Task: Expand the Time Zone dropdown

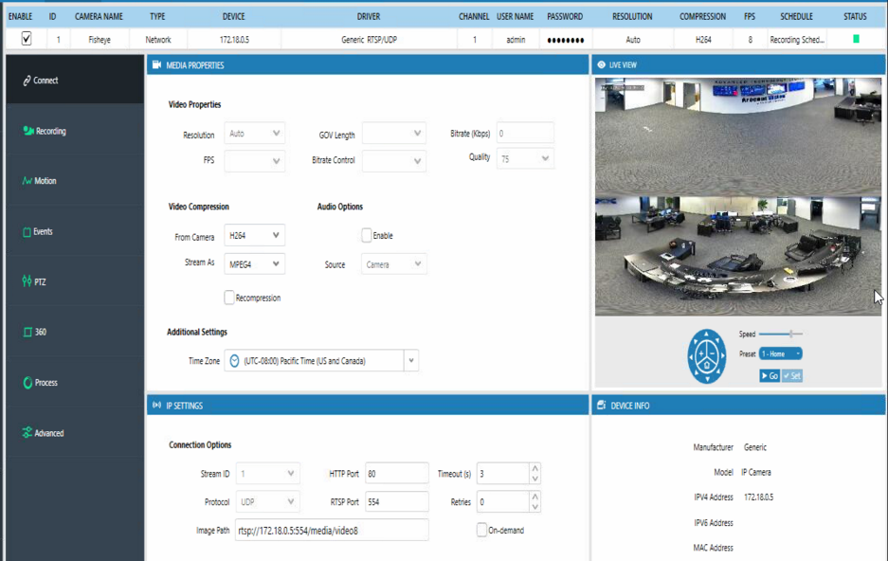Action: tap(321, 361)
